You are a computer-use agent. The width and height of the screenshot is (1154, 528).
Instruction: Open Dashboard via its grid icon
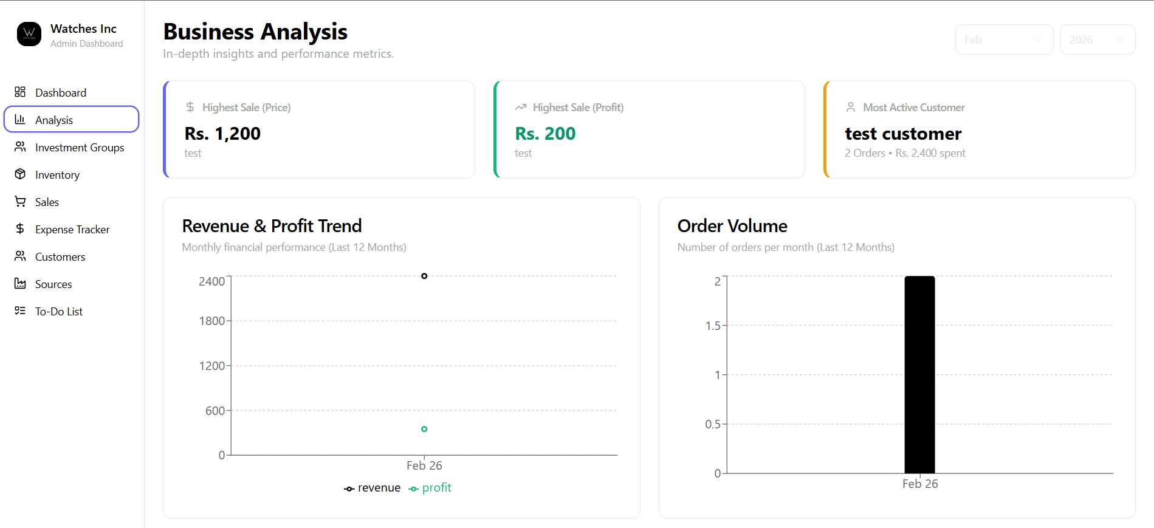(20, 92)
